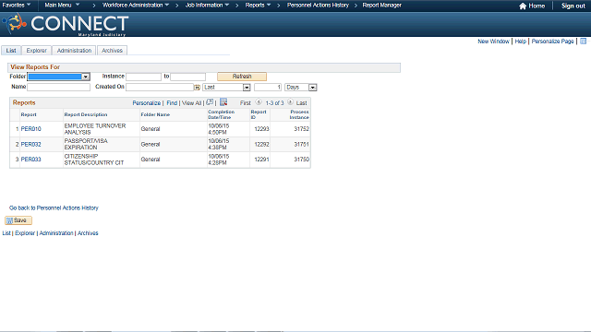Viewport: 591px width, 332px height.
Task: Expand the Job Information breadcrumb menu
Action: 207,5
